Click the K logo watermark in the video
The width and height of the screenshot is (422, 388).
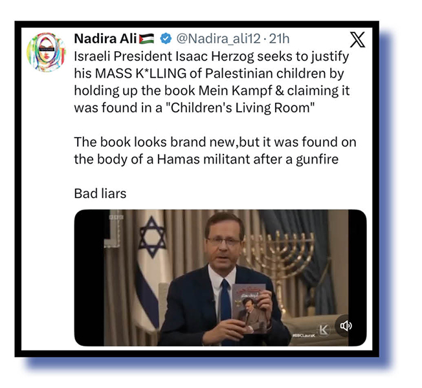(x=324, y=330)
